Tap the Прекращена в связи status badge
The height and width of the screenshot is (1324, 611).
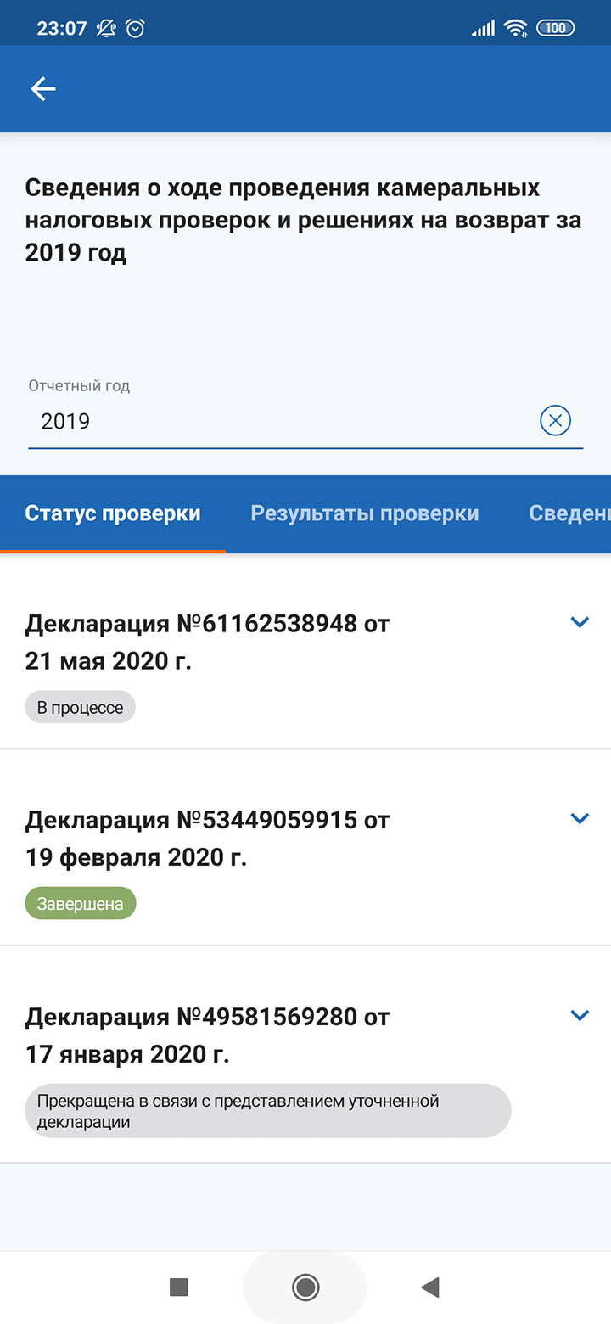(x=268, y=1110)
